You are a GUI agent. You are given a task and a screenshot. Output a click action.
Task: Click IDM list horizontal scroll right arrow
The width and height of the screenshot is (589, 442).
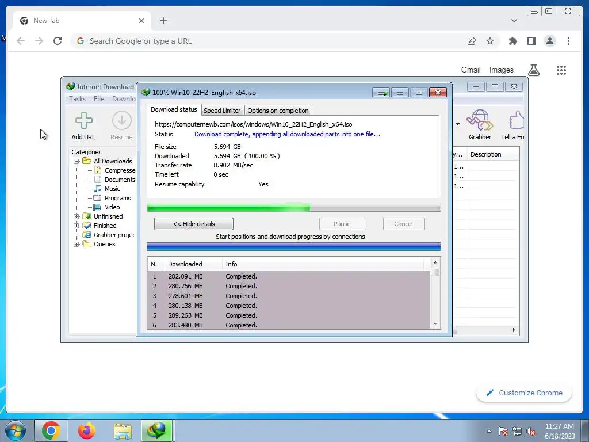pyautogui.click(x=514, y=330)
